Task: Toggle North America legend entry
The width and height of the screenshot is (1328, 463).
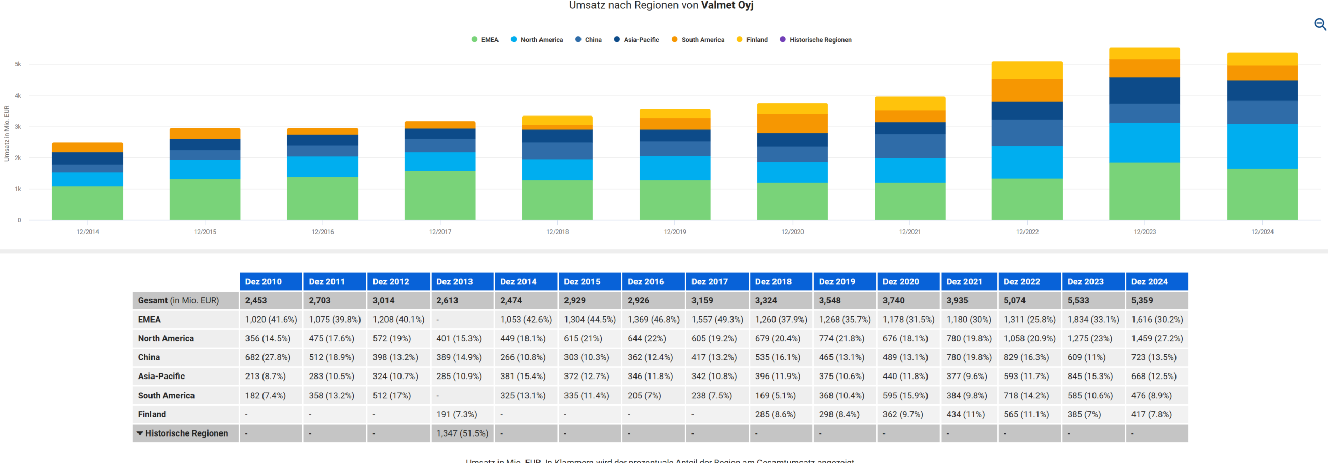Action: (536, 40)
